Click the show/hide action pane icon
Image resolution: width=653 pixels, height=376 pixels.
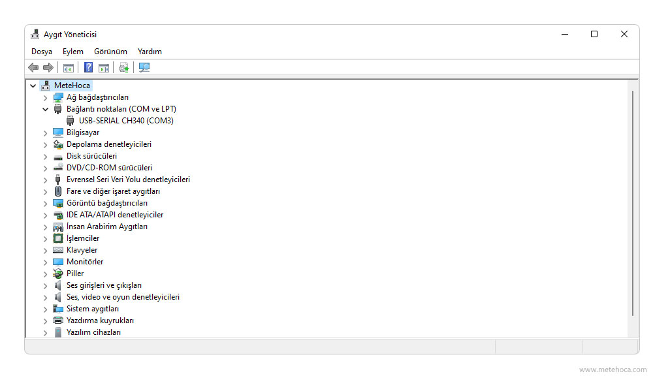click(x=104, y=67)
